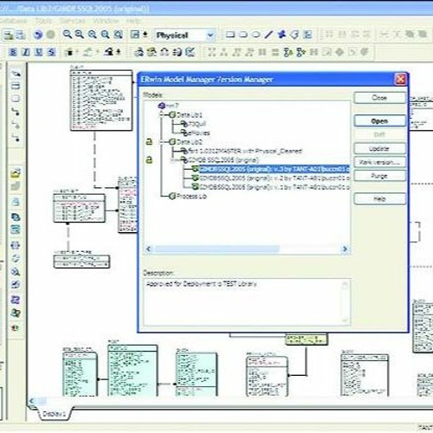Screen dimensions: 433x433
Task: Click the first icon in the main toolbar
Action: click(9, 36)
